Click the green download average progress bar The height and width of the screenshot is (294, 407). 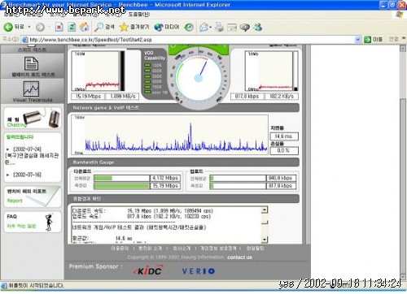[121, 178]
